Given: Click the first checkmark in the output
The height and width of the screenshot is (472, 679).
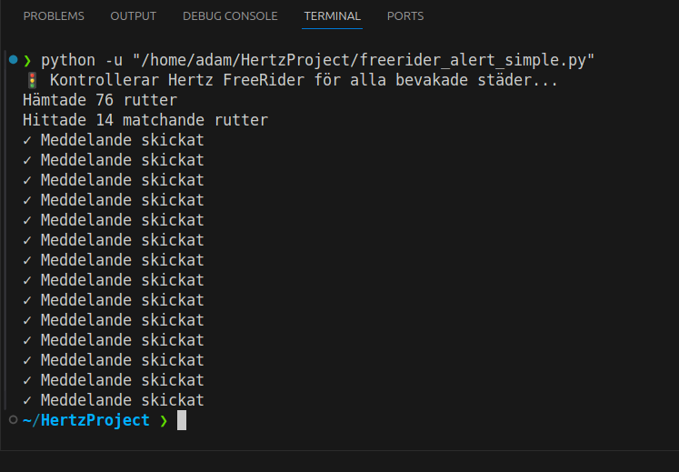Looking at the screenshot, I should click(x=27, y=140).
